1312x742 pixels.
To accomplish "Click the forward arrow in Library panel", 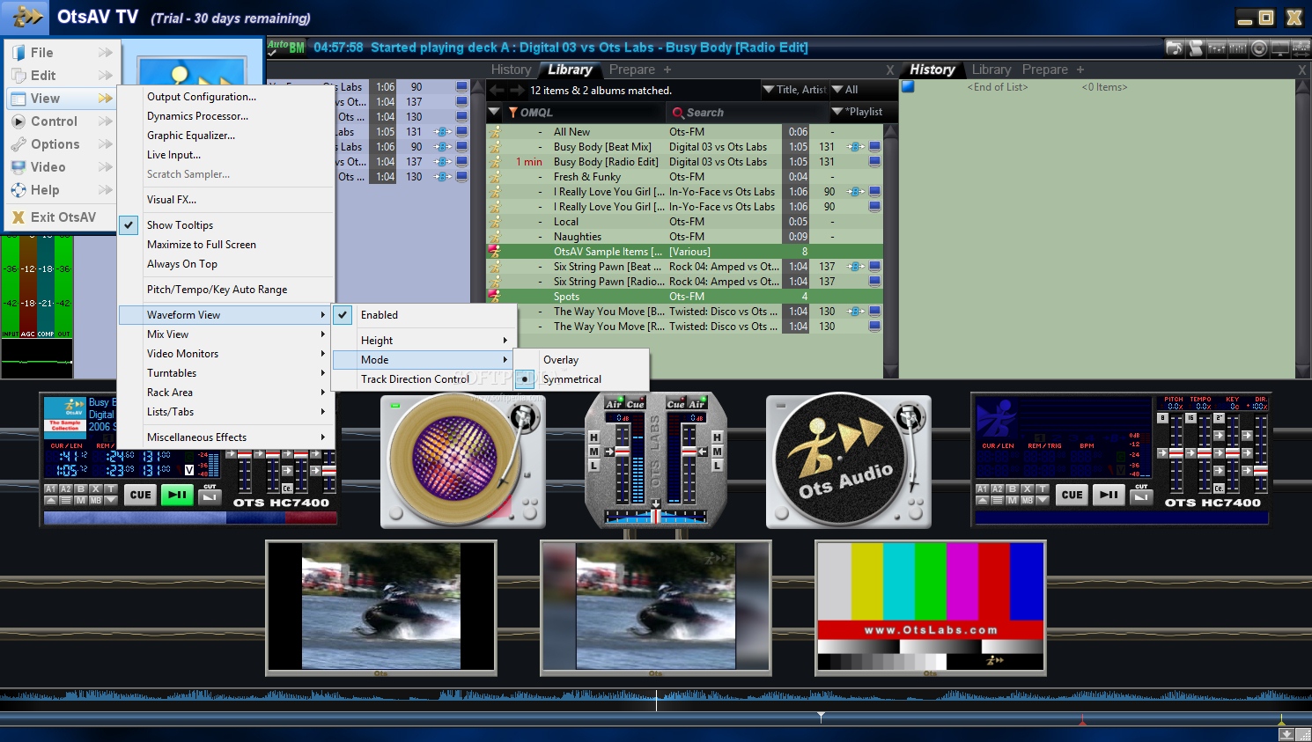I will point(519,90).
